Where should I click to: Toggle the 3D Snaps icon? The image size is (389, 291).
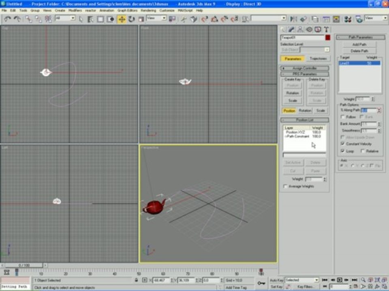pyautogui.click(x=204, y=19)
